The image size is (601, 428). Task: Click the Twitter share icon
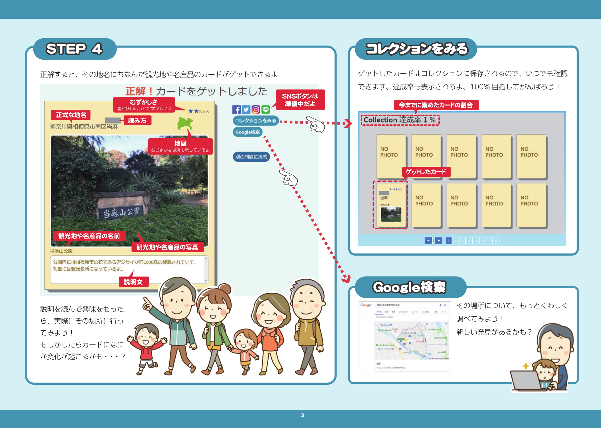246,109
